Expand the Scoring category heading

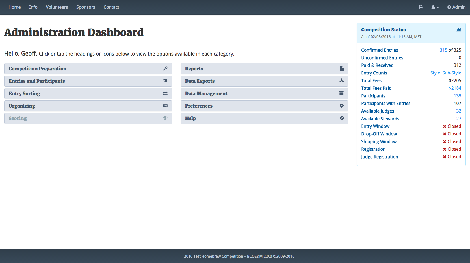pyautogui.click(x=18, y=118)
